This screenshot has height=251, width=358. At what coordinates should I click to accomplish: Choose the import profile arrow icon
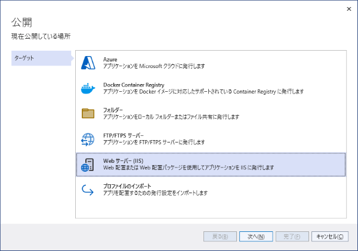tap(88, 190)
